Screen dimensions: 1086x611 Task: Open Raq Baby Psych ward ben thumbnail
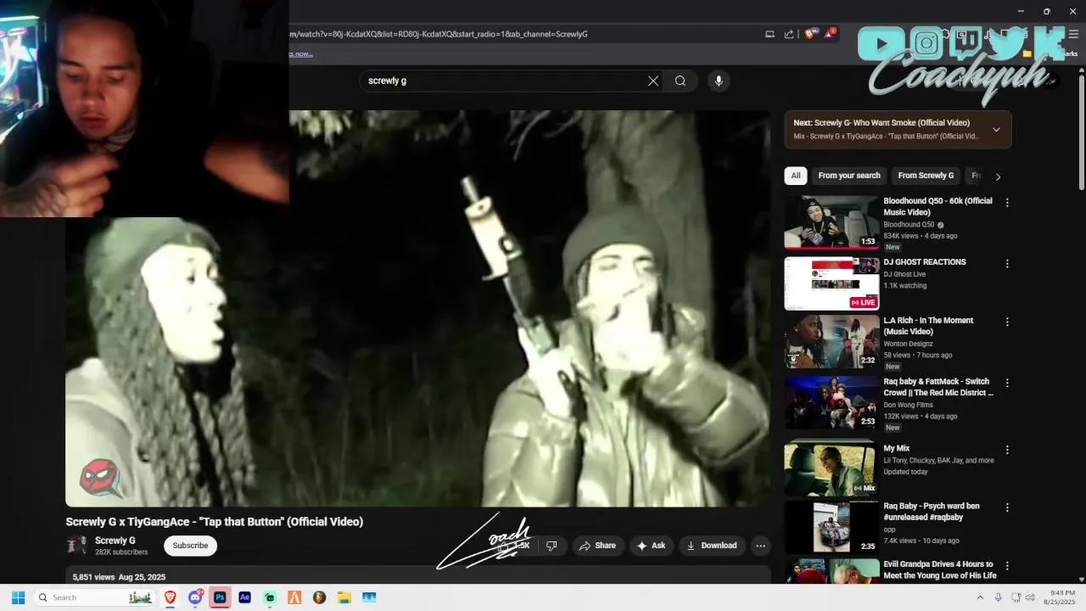[831, 527]
